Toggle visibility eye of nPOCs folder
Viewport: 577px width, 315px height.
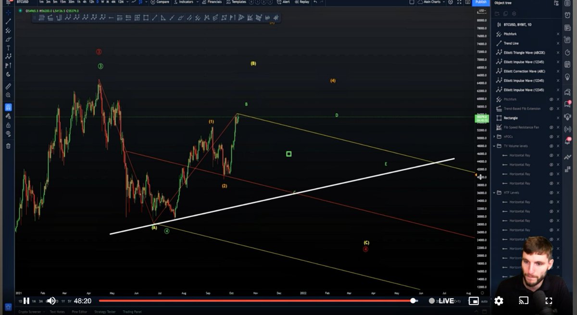tap(552, 137)
